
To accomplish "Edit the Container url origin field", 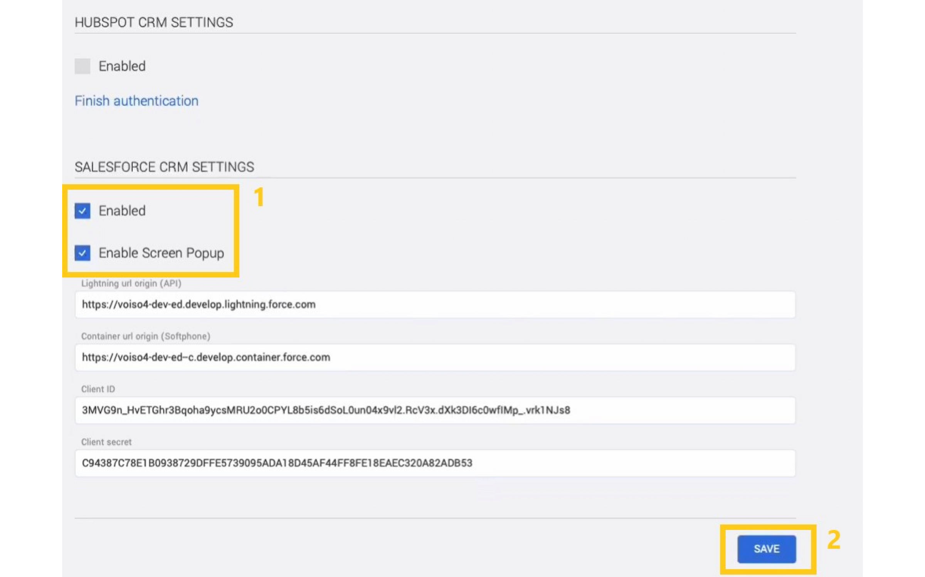I will 435,357.
